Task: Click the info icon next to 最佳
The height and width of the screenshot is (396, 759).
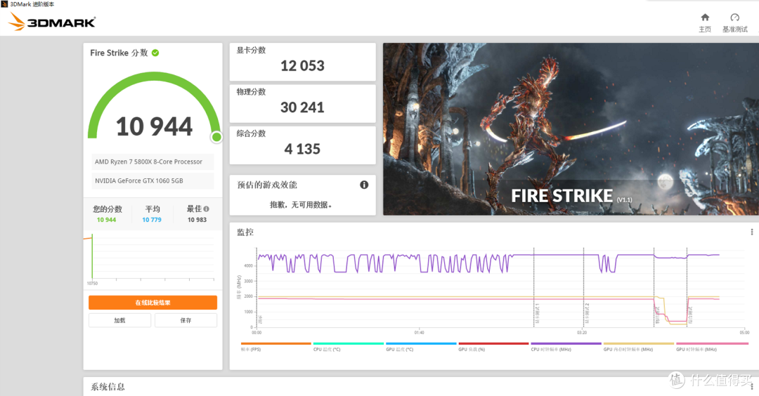Action: [x=206, y=209]
